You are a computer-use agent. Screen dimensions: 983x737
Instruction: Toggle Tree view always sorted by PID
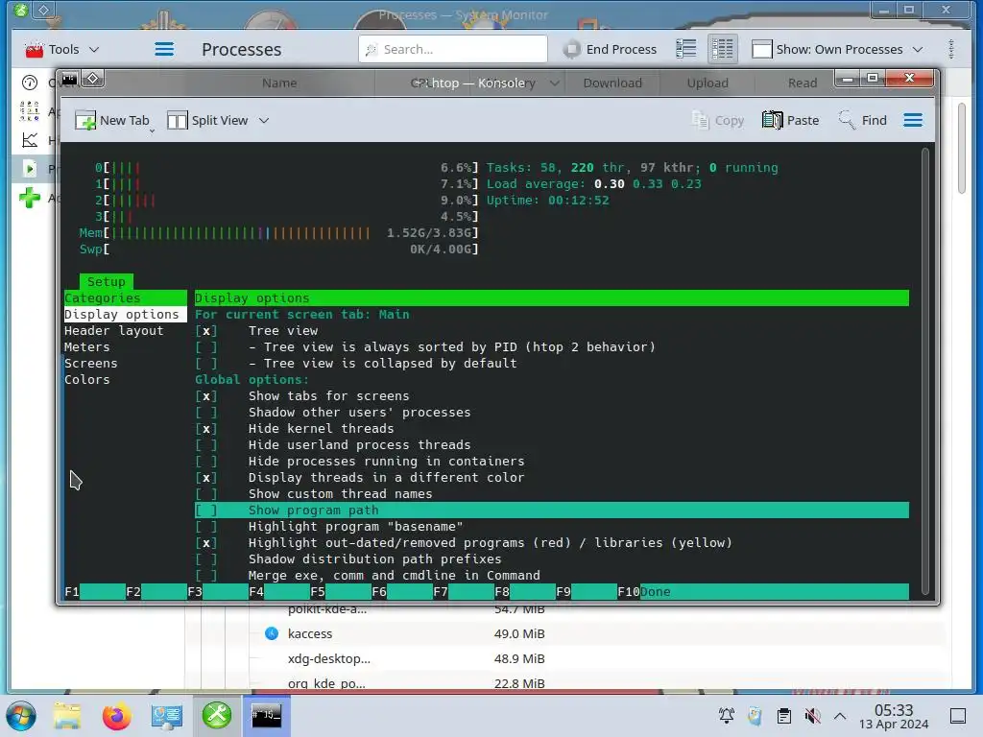205,347
